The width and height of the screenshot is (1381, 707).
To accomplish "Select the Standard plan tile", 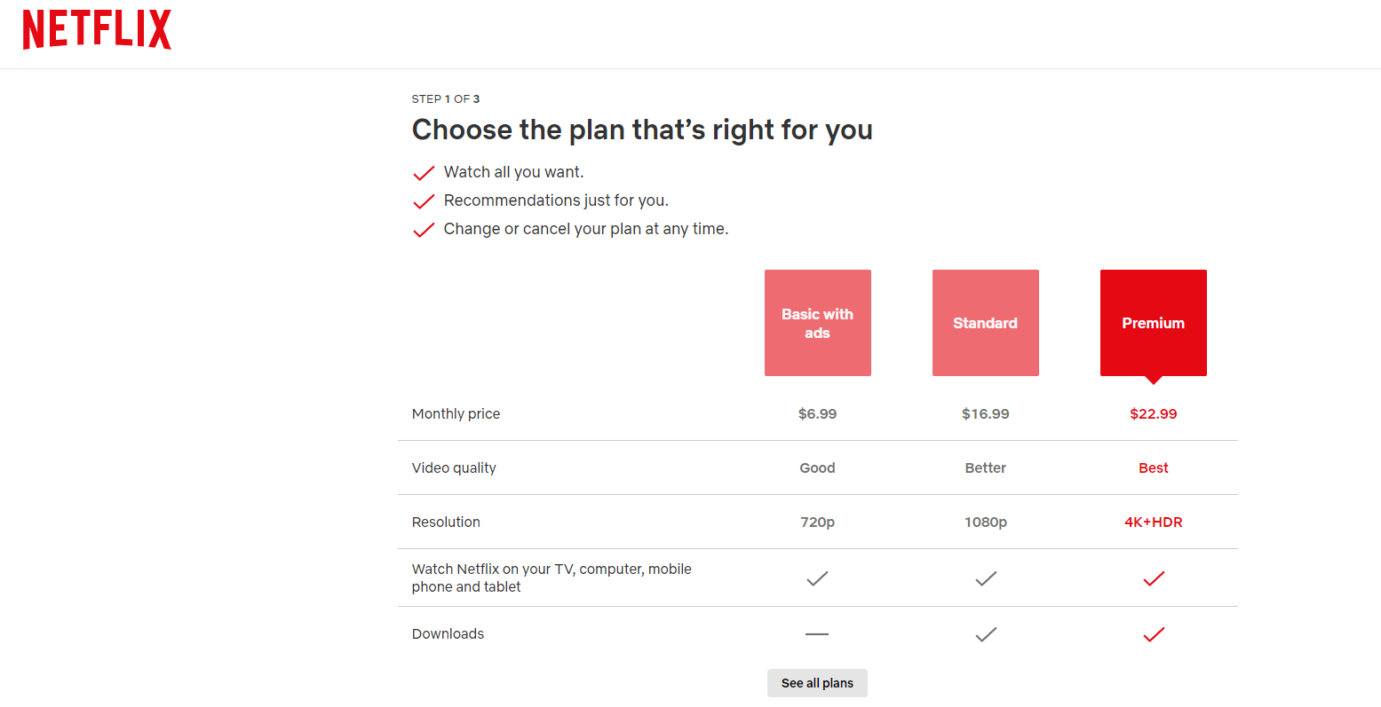I will pyautogui.click(x=985, y=323).
